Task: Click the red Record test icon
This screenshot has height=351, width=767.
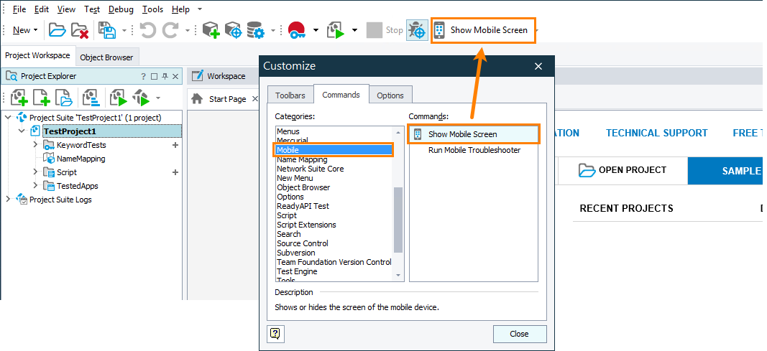Action: click(x=295, y=30)
